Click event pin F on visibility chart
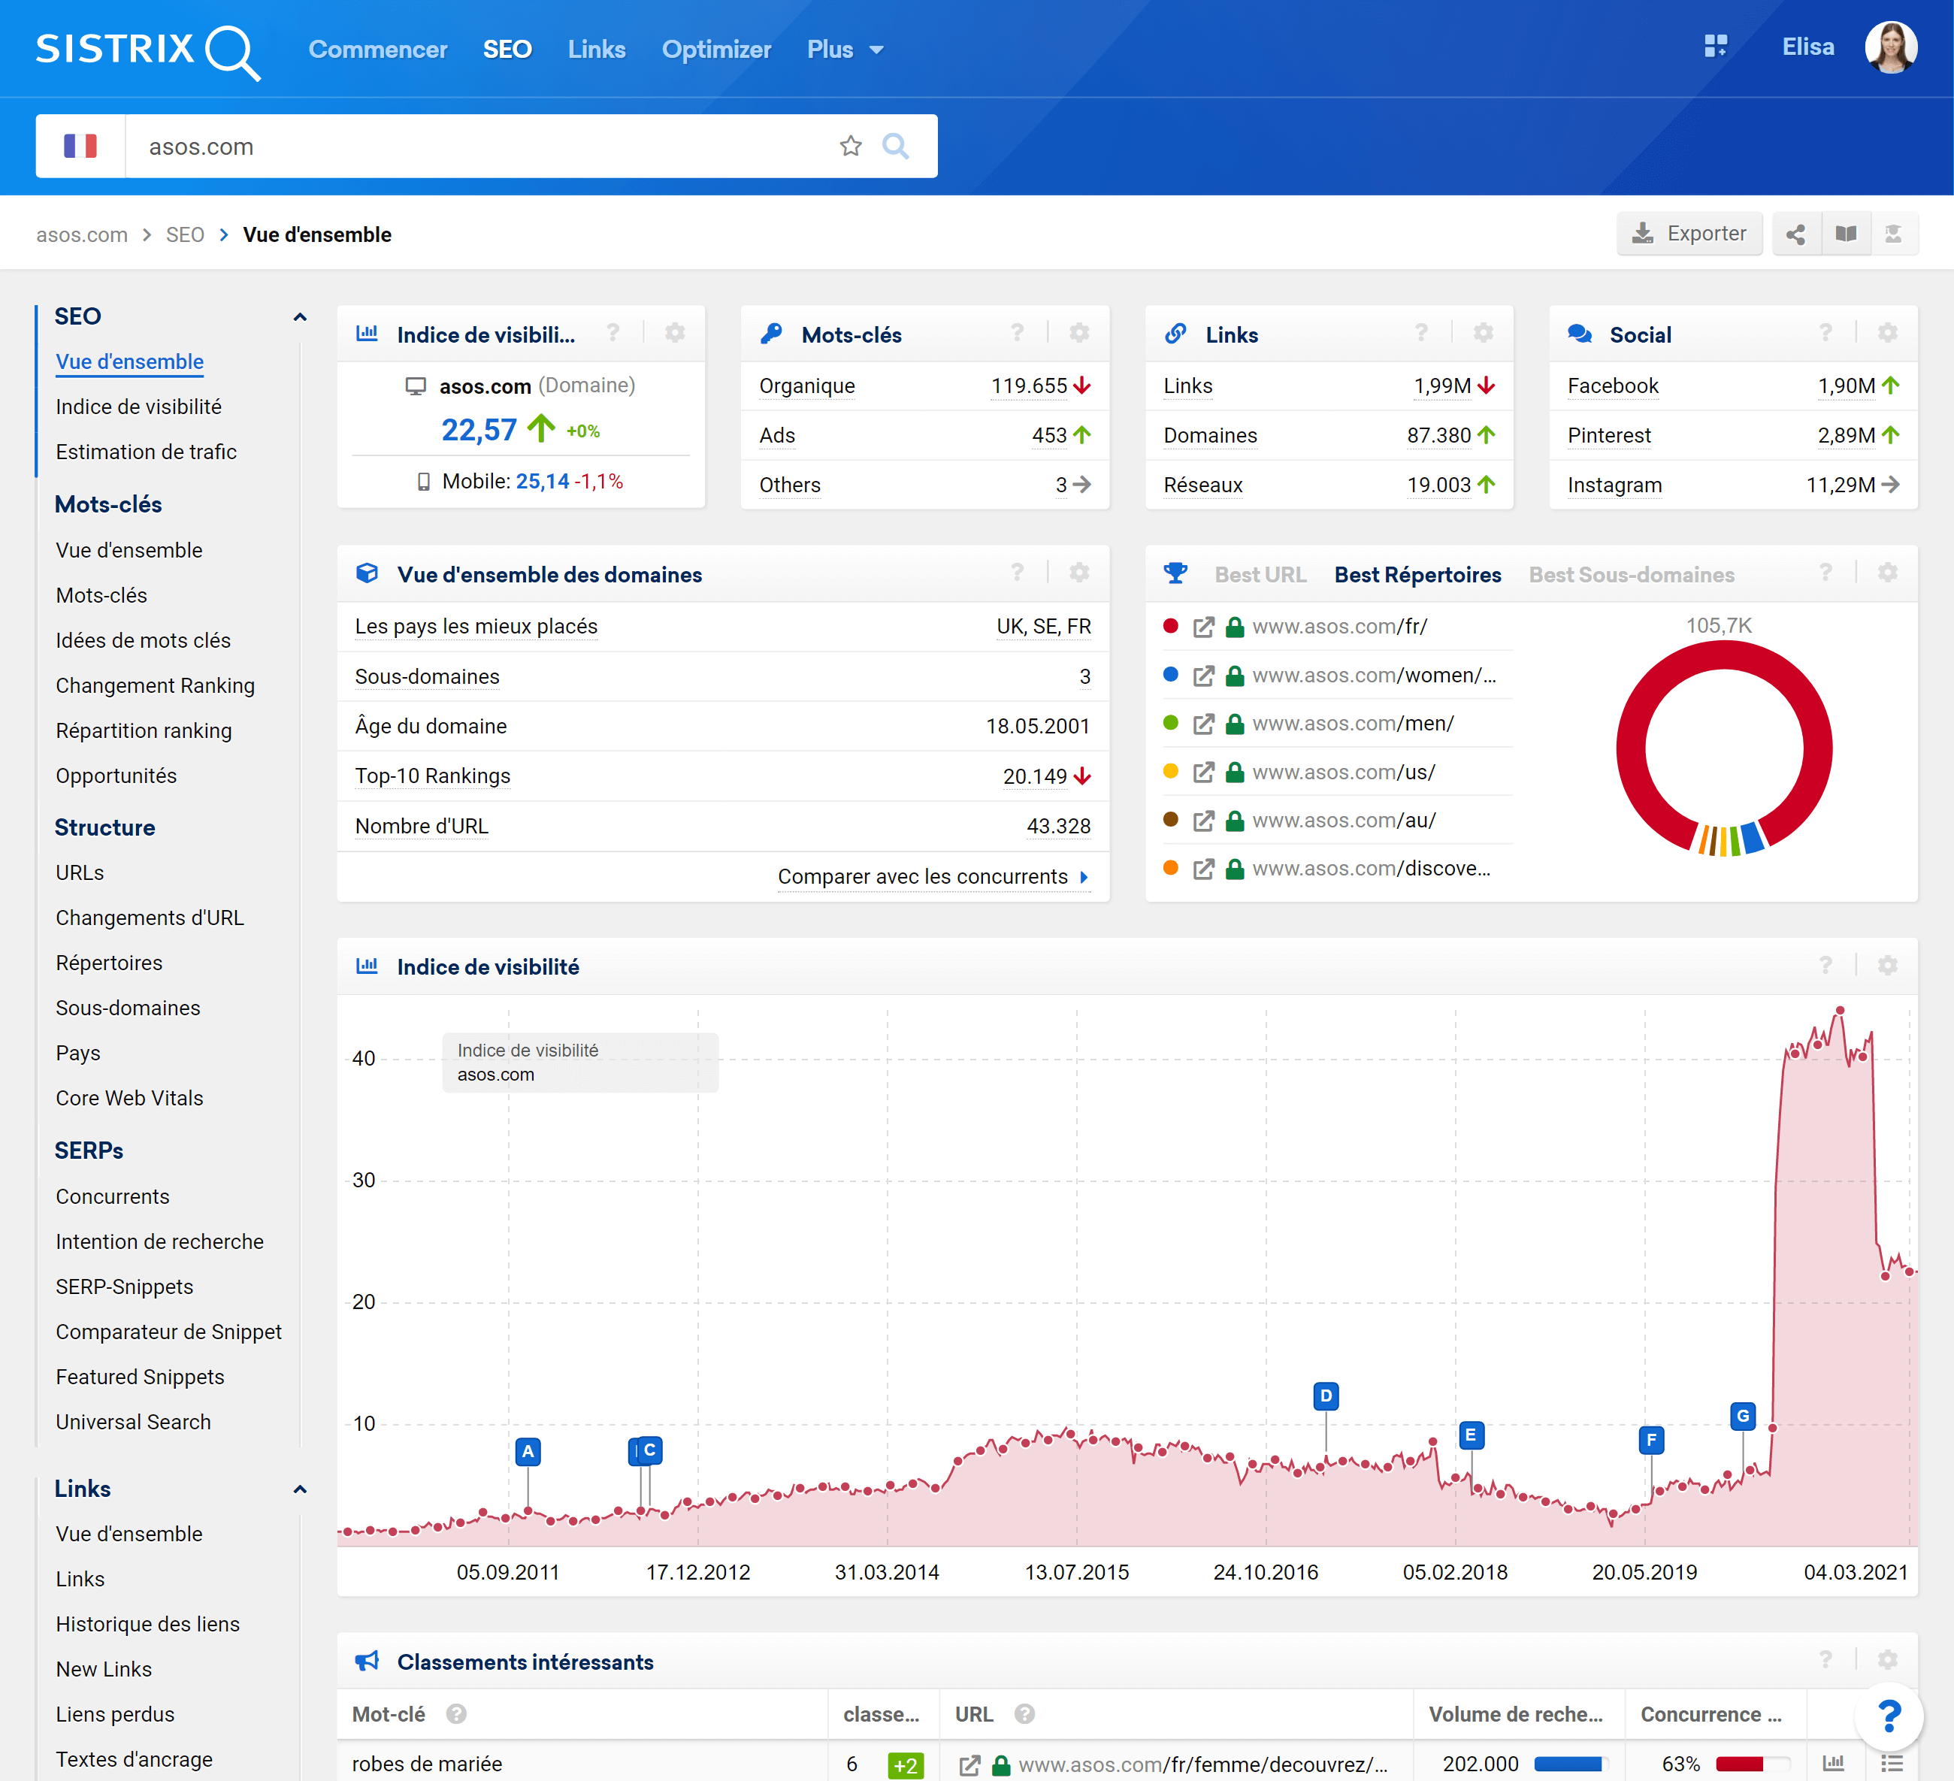This screenshot has height=1781, width=1954. click(x=1650, y=1441)
